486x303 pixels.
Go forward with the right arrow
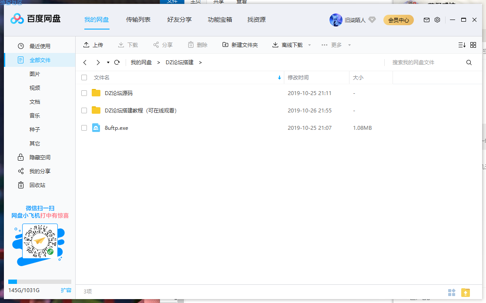98,63
